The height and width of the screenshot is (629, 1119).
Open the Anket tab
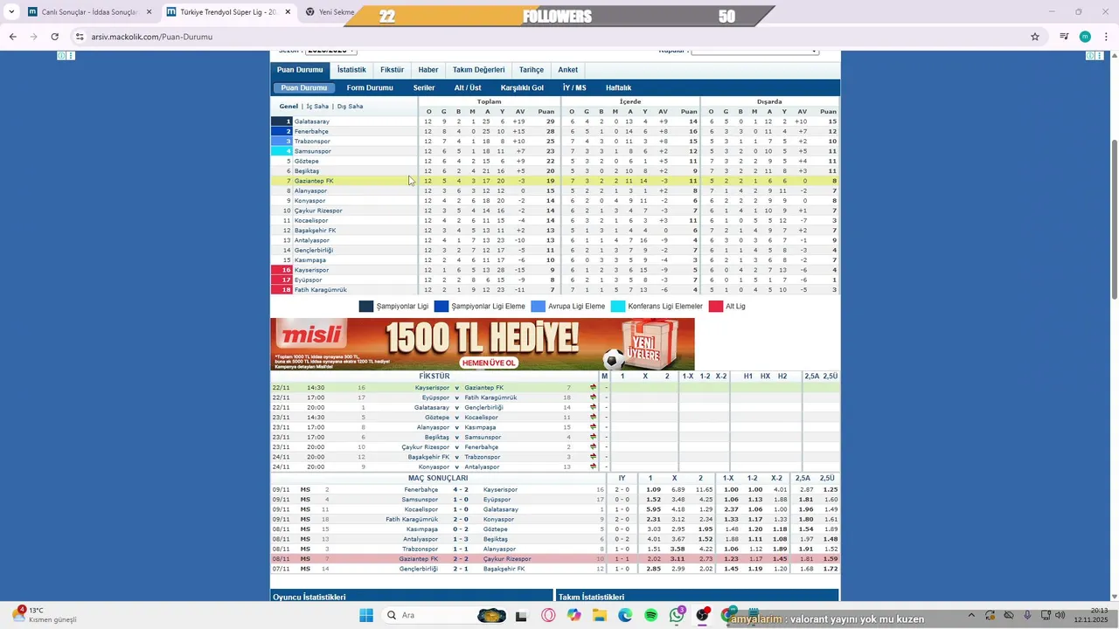[x=568, y=70]
